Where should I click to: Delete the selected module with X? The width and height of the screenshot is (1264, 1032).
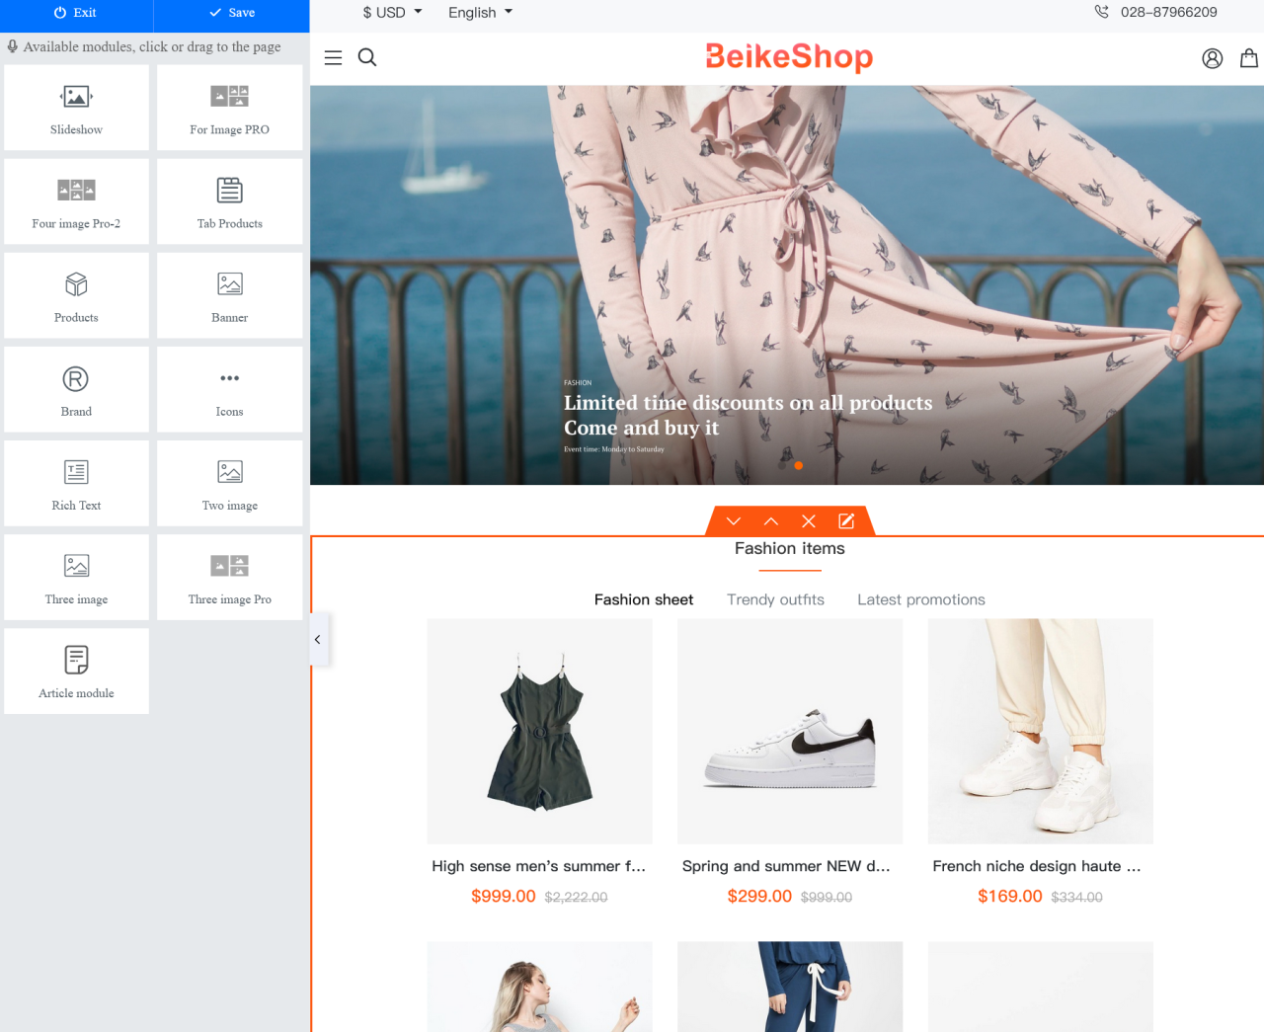[809, 521]
